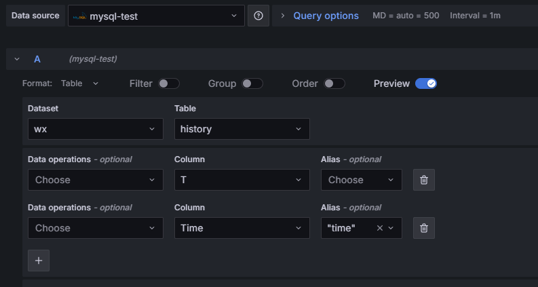
Task: Delete the Time column row
Action: [424, 228]
